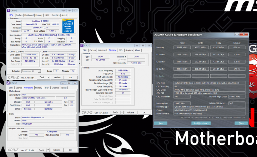Image resolution: width=257 pixels, height=157 pixels.
Task: Click L3 Cache Latency value 17.0 ns
Action: tap(237, 69)
